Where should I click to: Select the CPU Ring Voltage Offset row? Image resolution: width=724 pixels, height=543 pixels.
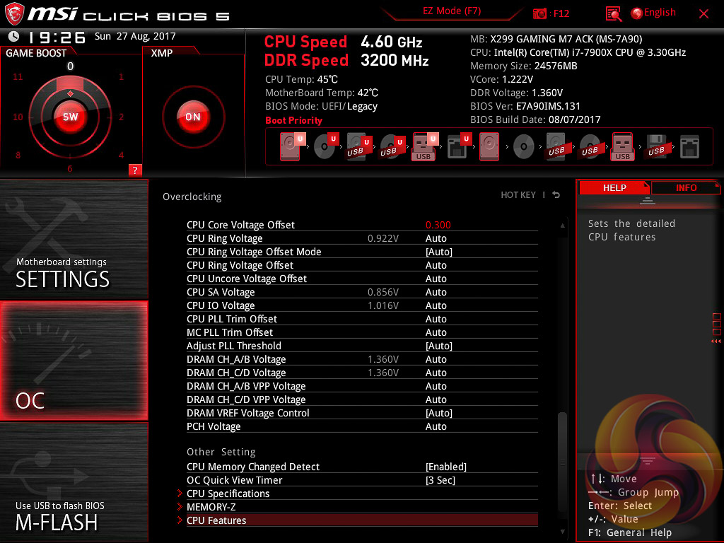[362, 265]
